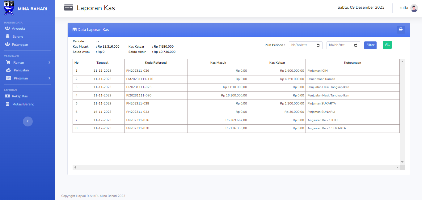Click the vertical scrollbar down arrow

402,162
